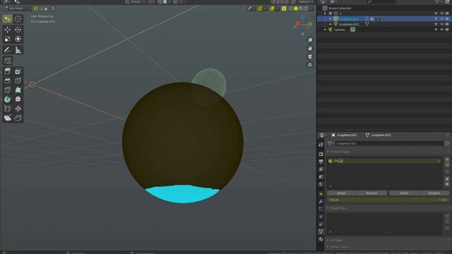Hide the Camera via its eye icon

(441, 30)
